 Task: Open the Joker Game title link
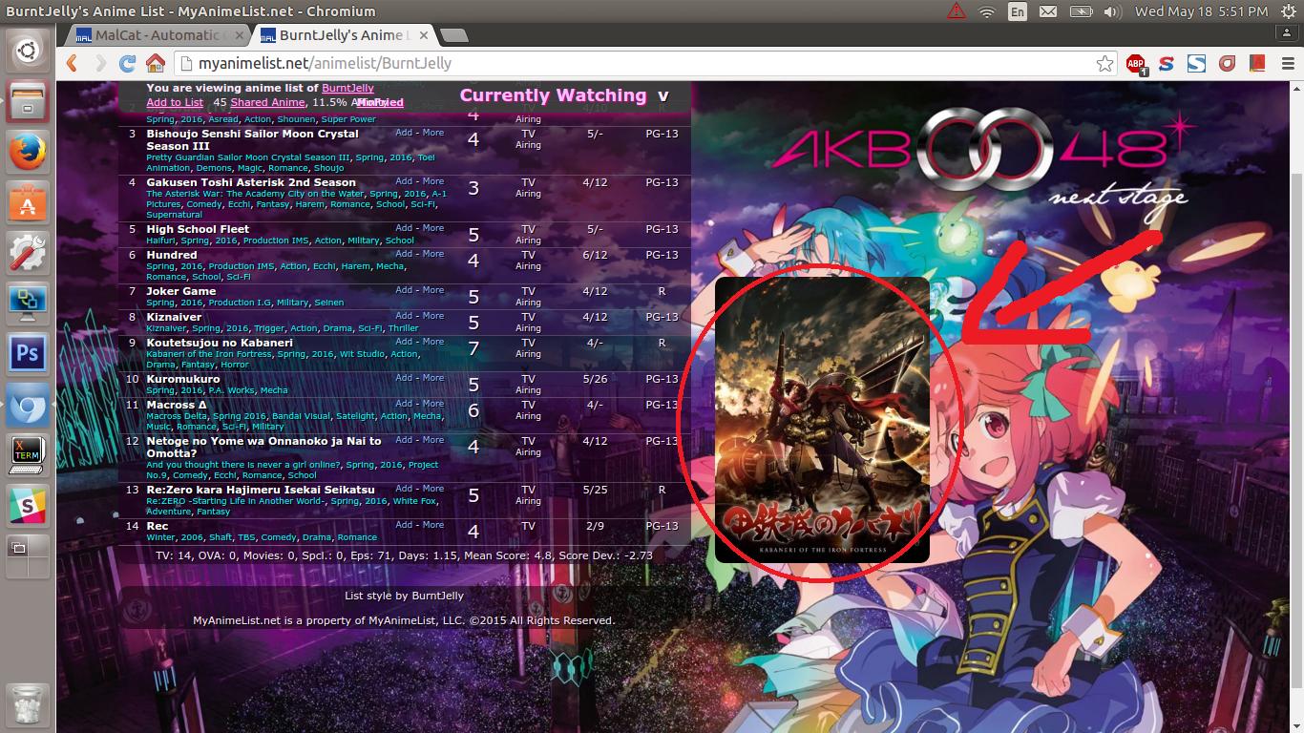[x=181, y=291]
